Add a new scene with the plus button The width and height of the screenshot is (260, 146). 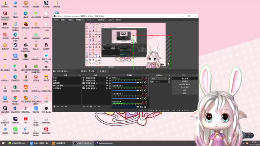[x=54, y=107]
